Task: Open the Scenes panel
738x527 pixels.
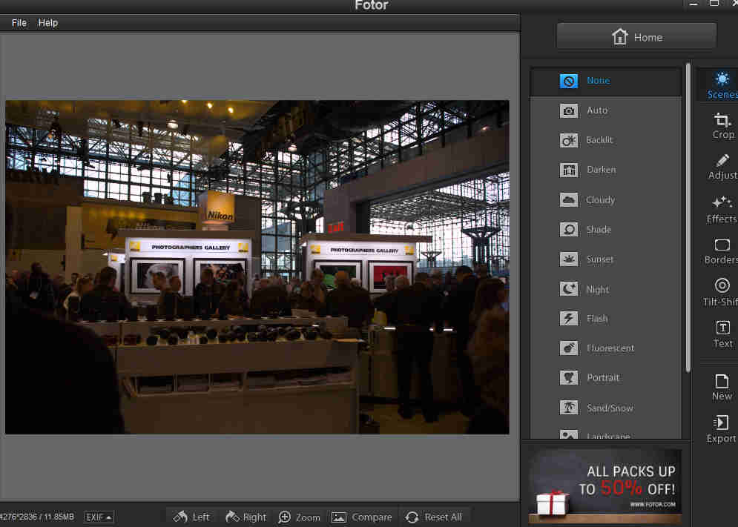Action: pos(722,85)
